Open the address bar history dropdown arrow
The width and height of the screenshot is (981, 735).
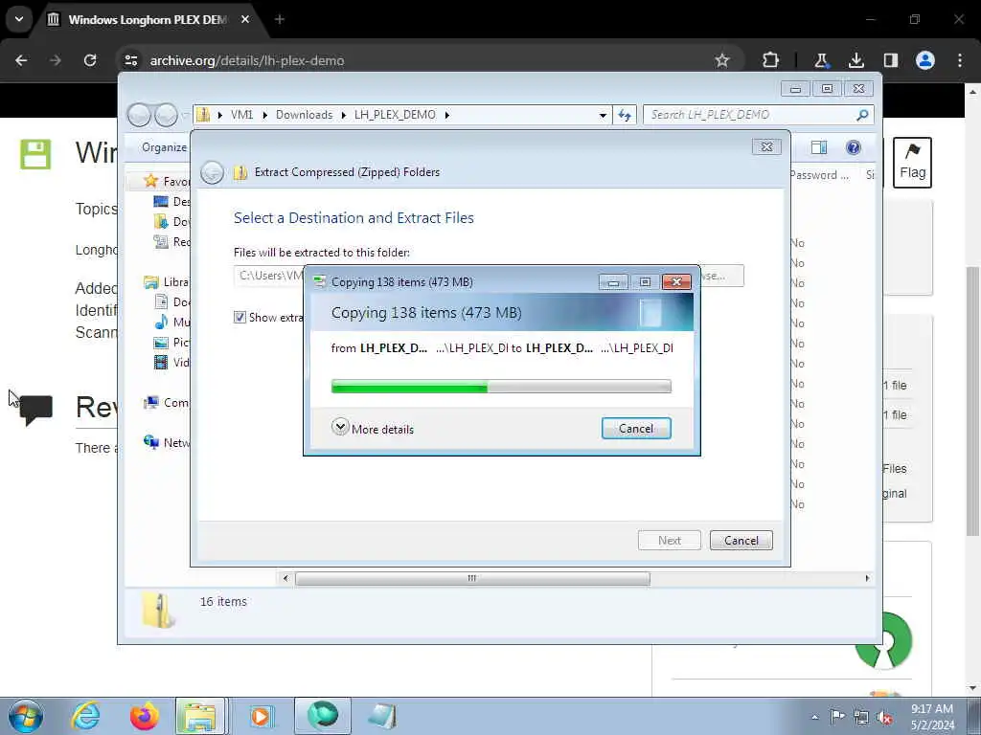(x=603, y=115)
